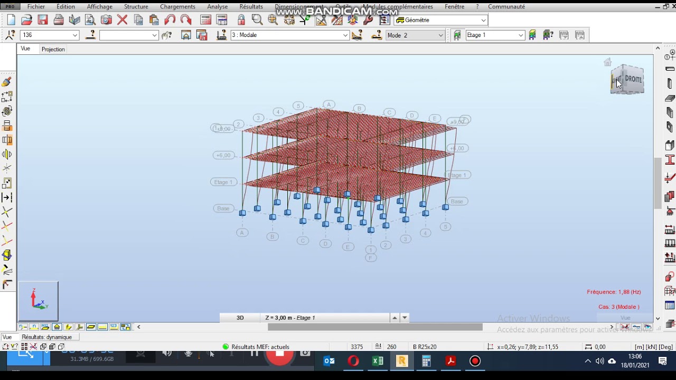
Task: Open Outlook from the Windows taskbar
Action: click(x=329, y=361)
